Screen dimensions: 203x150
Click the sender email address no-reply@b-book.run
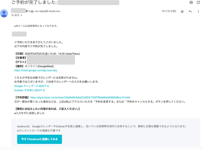click(47, 11)
